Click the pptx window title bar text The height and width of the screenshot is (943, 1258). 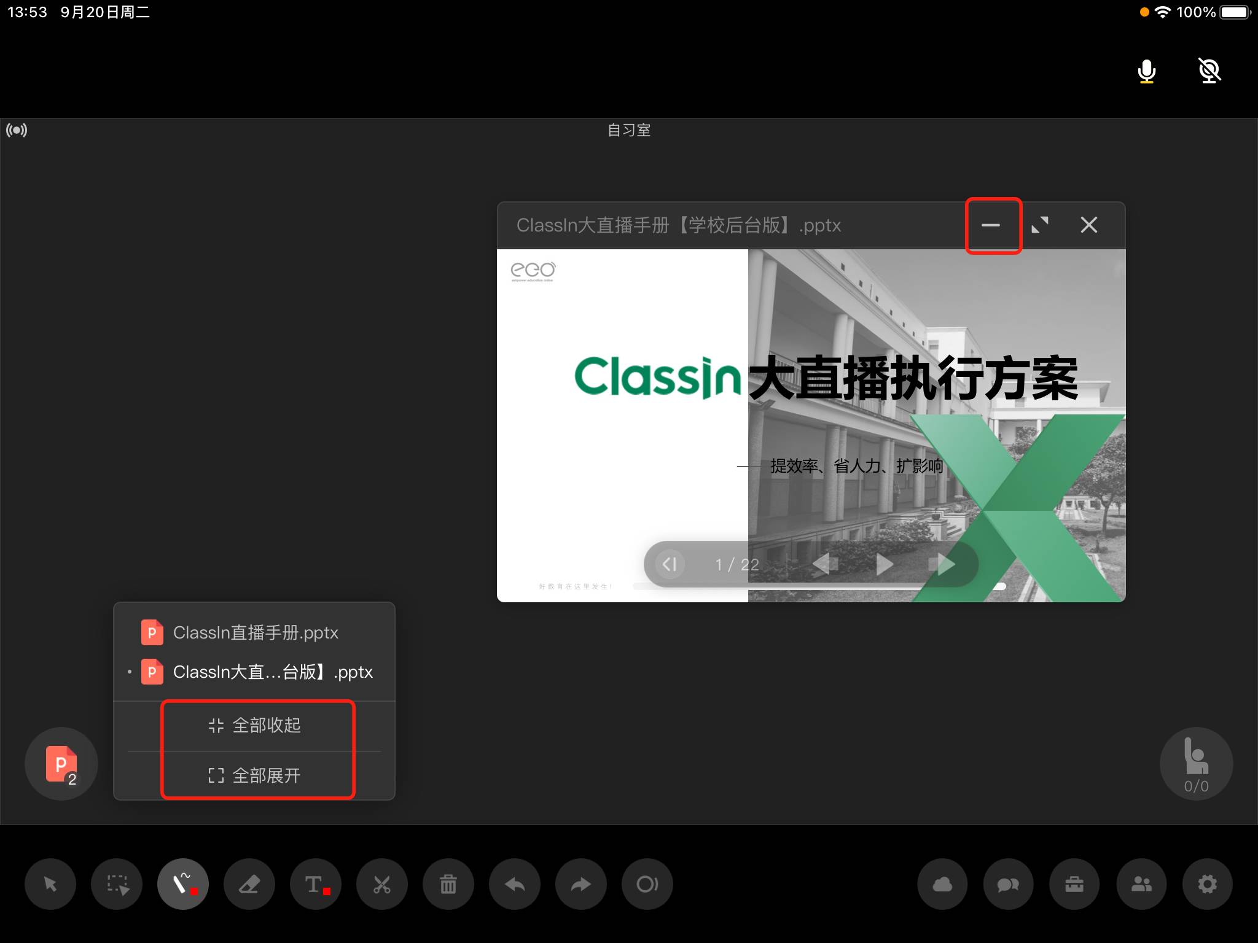click(679, 225)
